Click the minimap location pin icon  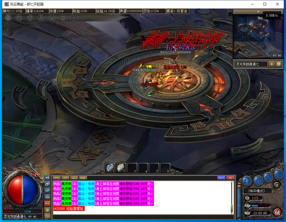point(267,55)
